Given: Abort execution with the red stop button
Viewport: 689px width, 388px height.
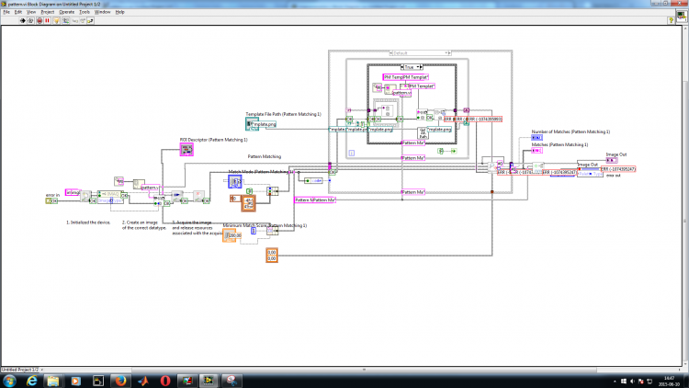Looking at the screenshot, I should [x=40, y=20].
